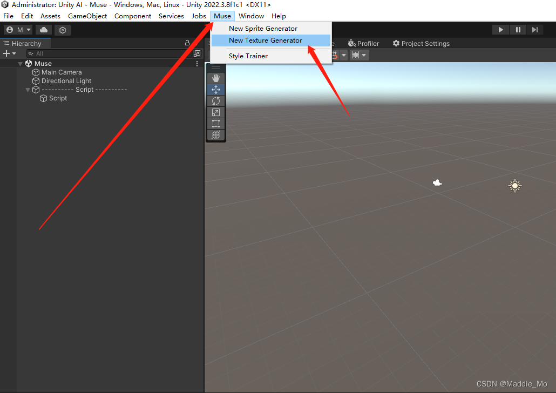Click the Step frame button
The height and width of the screenshot is (393, 556).
[x=535, y=30]
